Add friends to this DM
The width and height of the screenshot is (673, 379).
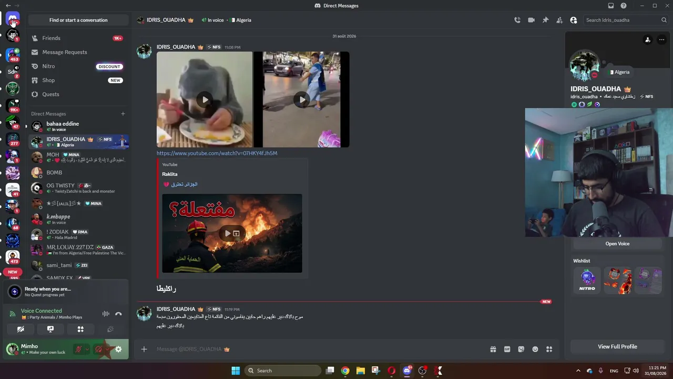coord(559,20)
